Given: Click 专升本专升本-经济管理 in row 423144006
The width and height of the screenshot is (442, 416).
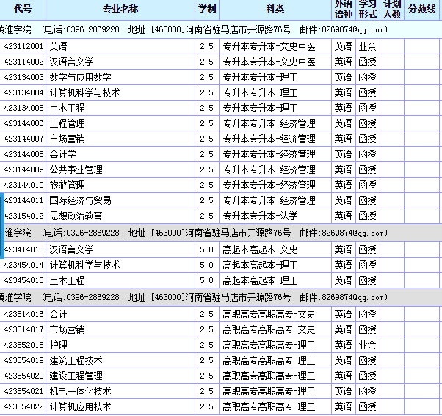Looking at the screenshot, I should coord(269,123).
